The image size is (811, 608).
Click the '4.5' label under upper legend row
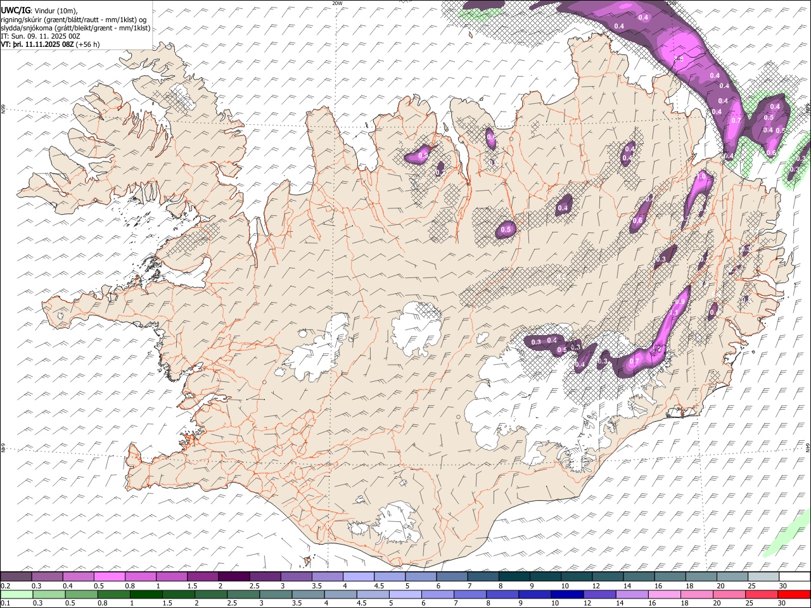click(x=379, y=586)
